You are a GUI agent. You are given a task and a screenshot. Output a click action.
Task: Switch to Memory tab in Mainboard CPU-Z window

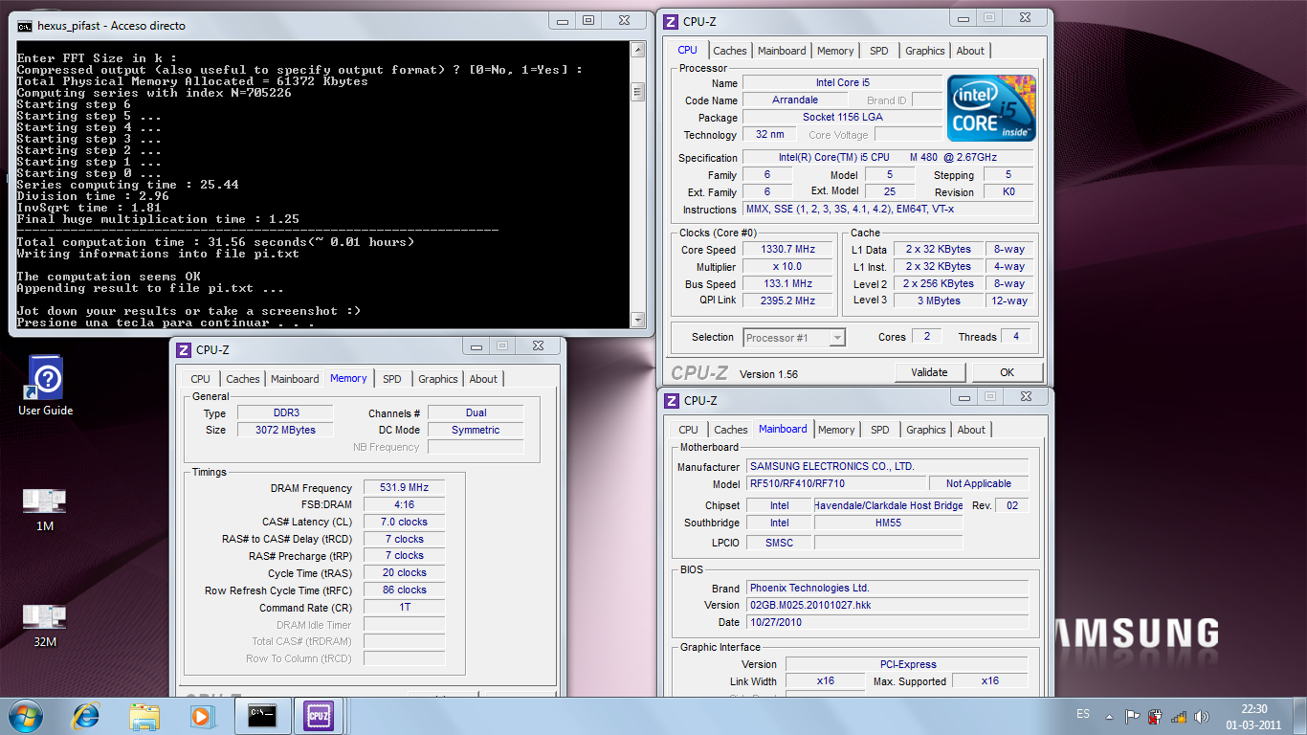click(x=836, y=430)
